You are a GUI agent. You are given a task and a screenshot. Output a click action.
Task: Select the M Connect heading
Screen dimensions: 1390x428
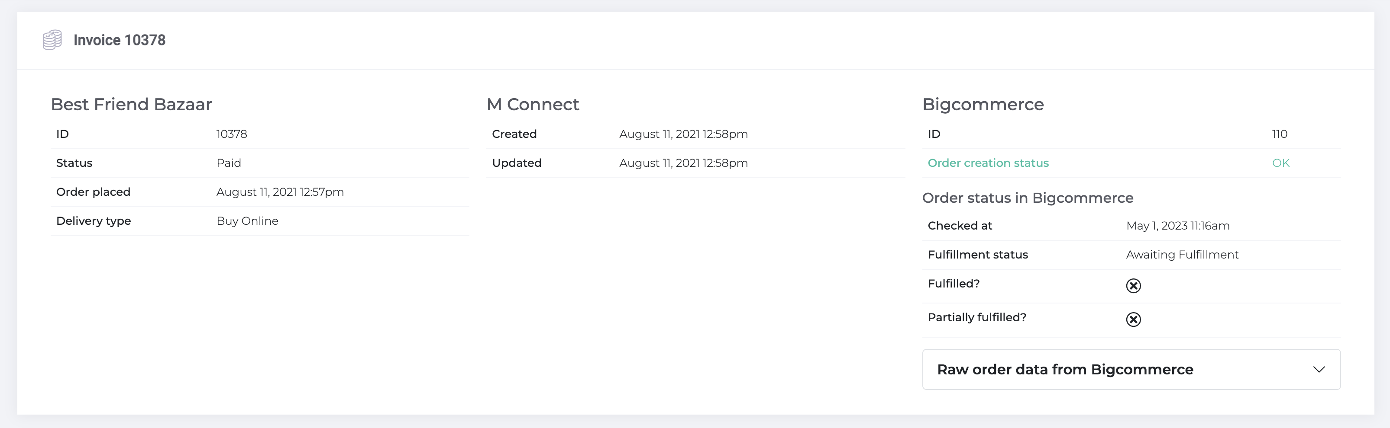[533, 104]
